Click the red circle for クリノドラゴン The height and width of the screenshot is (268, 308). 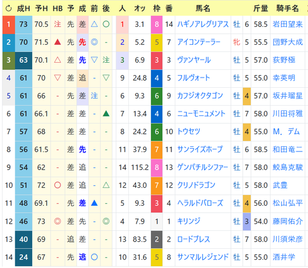pyautogui.click(x=58, y=185)
